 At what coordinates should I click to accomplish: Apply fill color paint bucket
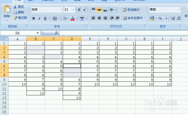(64, 18)
